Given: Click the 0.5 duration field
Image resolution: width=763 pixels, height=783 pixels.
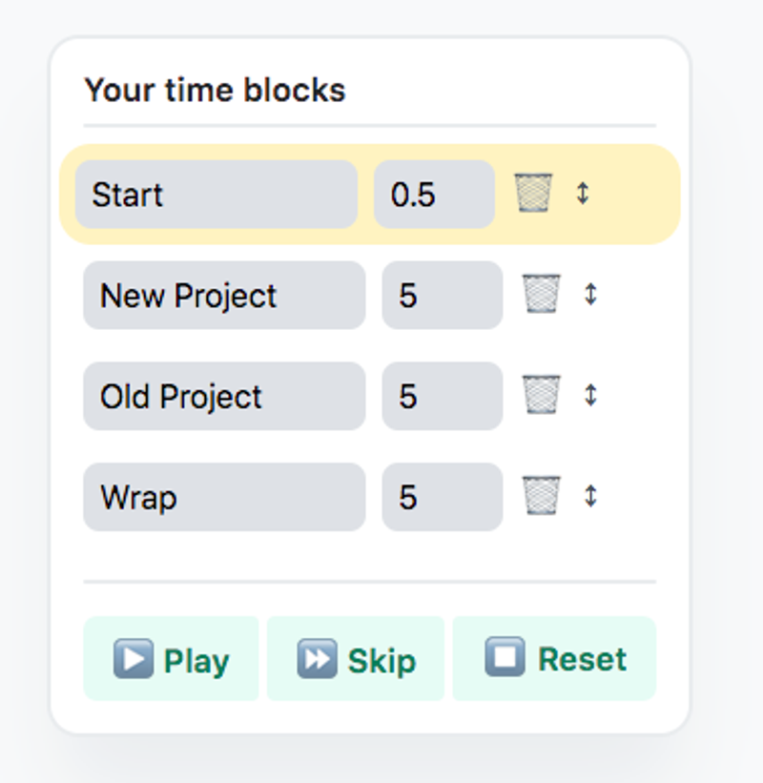Looking at the screenshot, I should coord(434,195).
